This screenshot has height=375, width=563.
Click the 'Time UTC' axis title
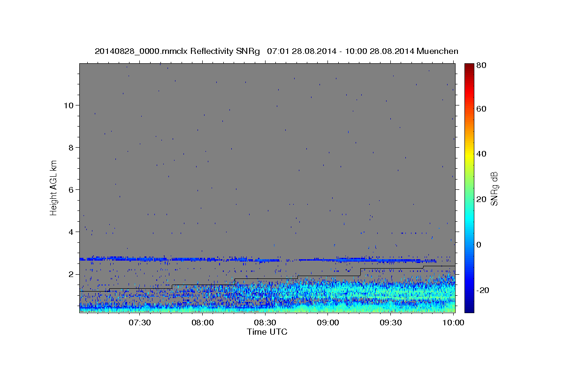click(267, 332)
